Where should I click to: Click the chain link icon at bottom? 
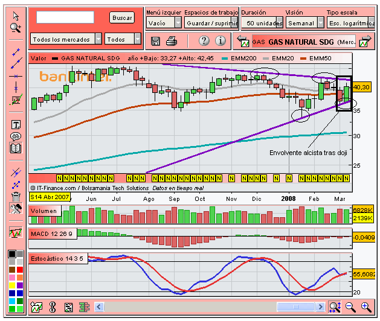tap(53, 307)
